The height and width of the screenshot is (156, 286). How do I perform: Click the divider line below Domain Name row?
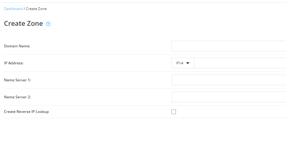tap(145, 54)
